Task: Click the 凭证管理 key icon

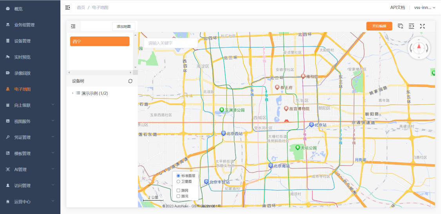Action: [8, 137]
